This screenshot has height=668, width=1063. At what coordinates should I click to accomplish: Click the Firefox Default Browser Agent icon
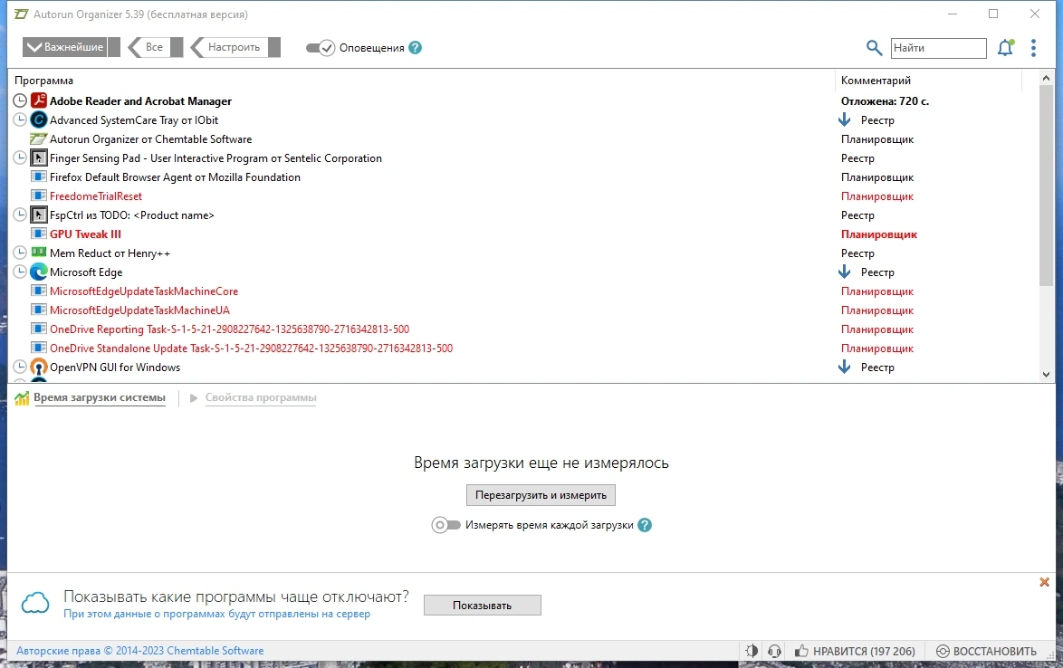[x=39, y=177]
